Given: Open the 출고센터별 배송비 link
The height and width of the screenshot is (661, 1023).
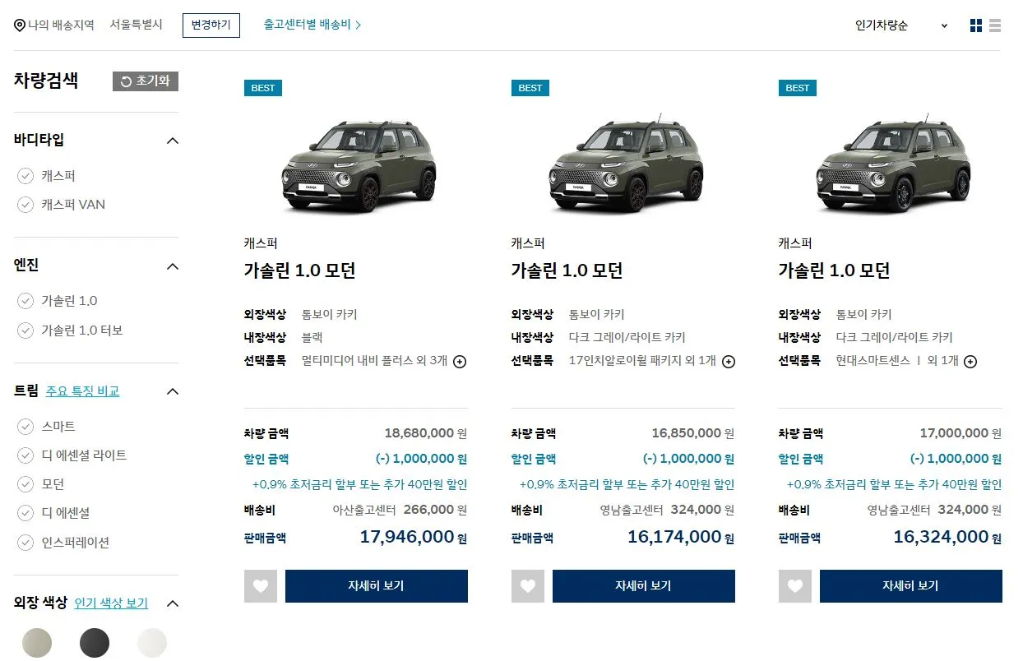Looking at the screenshot, I should pos(308,24).
